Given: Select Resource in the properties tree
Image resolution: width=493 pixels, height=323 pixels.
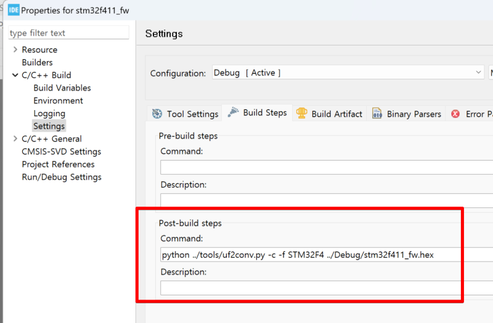Looking at the screenshot, I should click(x=39, y=50).
